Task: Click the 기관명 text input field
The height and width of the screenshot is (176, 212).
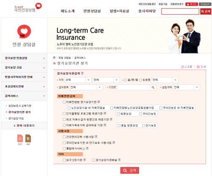Action: click(x=134, y=87)
